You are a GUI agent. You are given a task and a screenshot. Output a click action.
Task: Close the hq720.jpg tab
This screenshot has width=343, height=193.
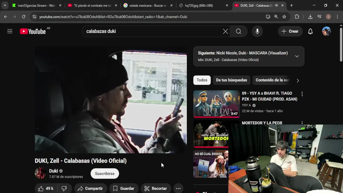(x=227, y=5)
